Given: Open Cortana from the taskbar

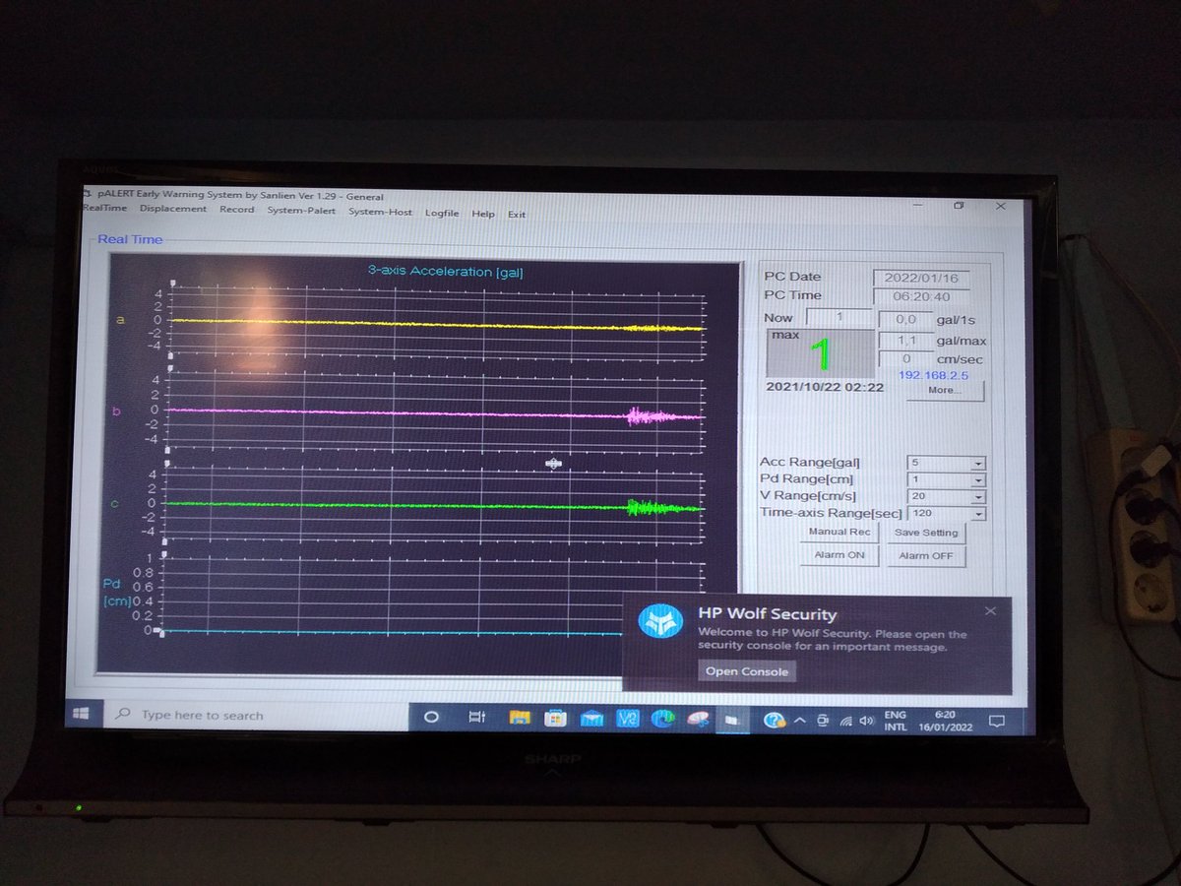Looking at the screenshot, I should (430, 718).
